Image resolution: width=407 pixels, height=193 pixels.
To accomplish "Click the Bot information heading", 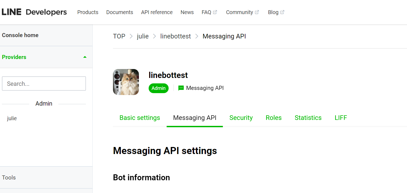I will point(142,178).
